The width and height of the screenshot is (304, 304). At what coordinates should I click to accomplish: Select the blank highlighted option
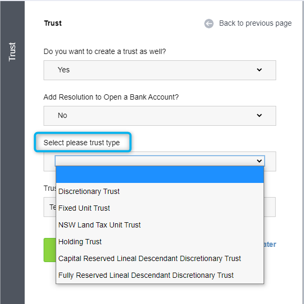(x=160, y=175)
